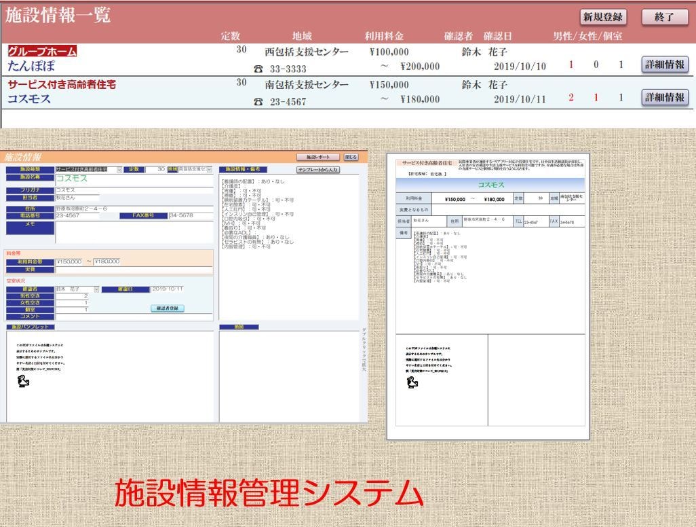The width and height of the screenshot is (696, 527).
Task: Click 南包括支援センター in the list
Action: (x=306, y=84)
